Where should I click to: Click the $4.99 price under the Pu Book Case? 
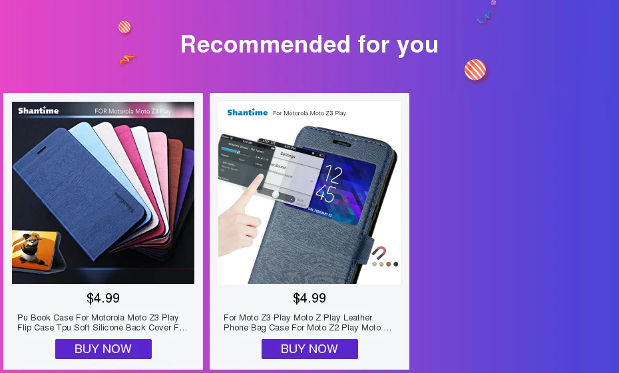pyautogui.click(x=103, y=298)
